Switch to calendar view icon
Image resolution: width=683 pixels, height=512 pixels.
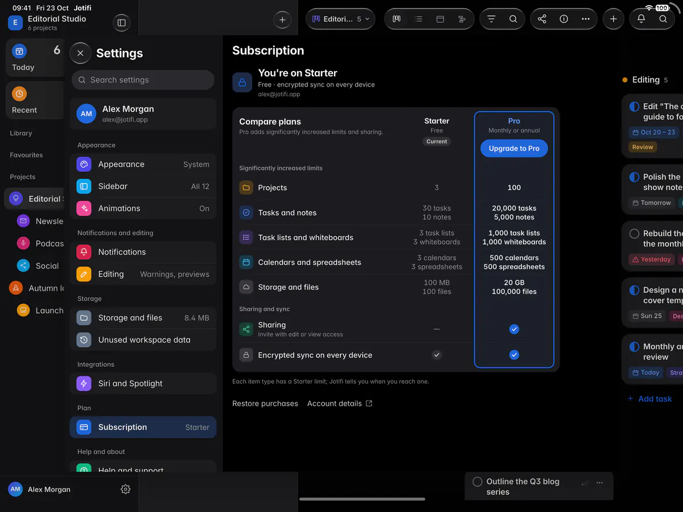(440, 19)
